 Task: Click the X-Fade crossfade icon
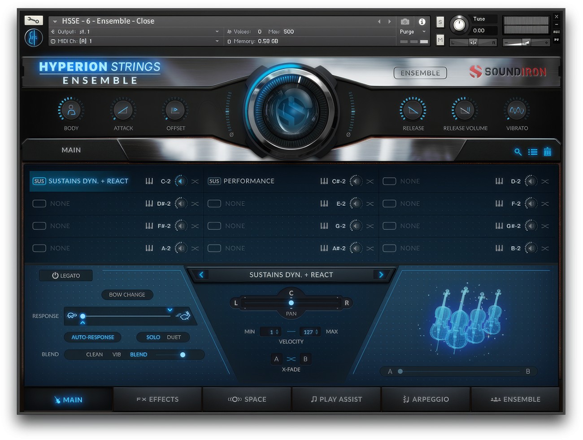291,359
